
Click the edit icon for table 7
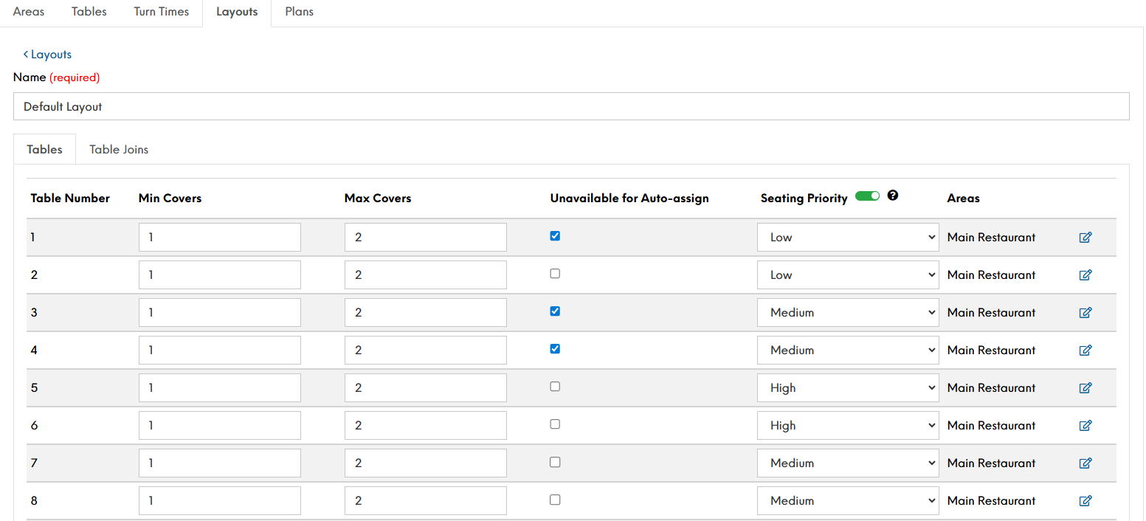(x=1085, y=463)
